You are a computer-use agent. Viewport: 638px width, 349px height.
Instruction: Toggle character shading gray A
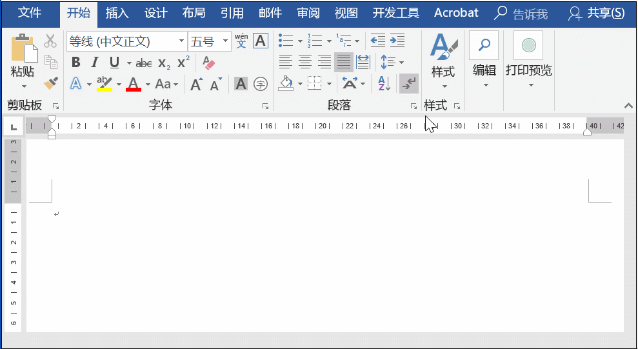pos(241,84)
